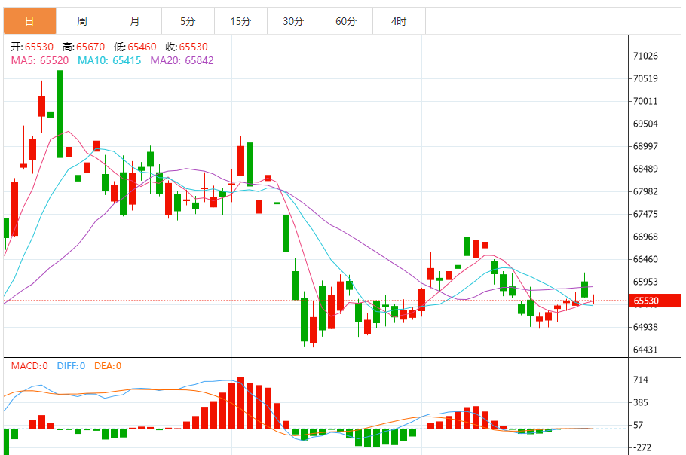This screenshot has width=686, height=455.
Task: Click the 70011 price axis label
Action: pos(645,102)
